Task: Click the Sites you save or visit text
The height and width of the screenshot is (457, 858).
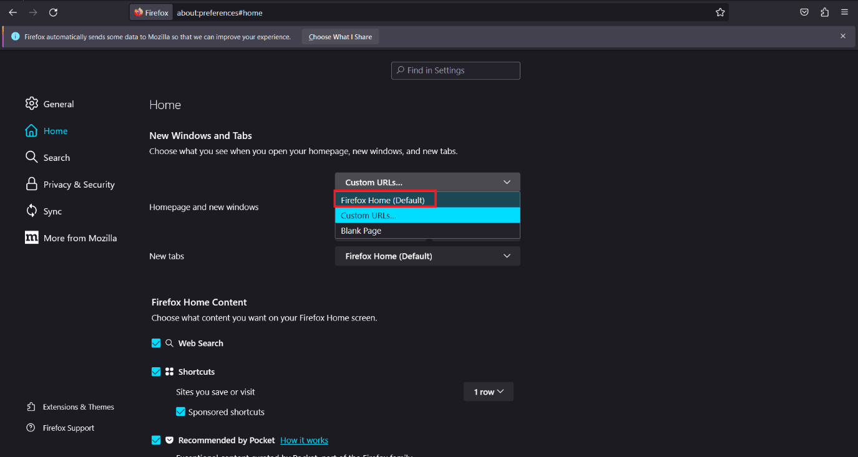Action: [215, 392]
